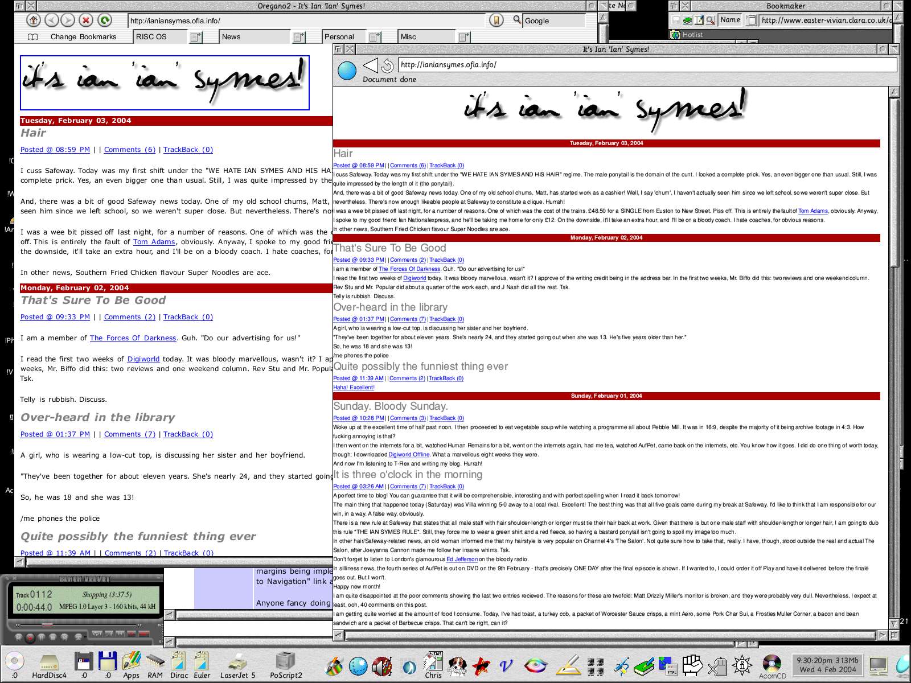
Task: Open the RISC OS bookmarks menu
Action: click(151, 37)
